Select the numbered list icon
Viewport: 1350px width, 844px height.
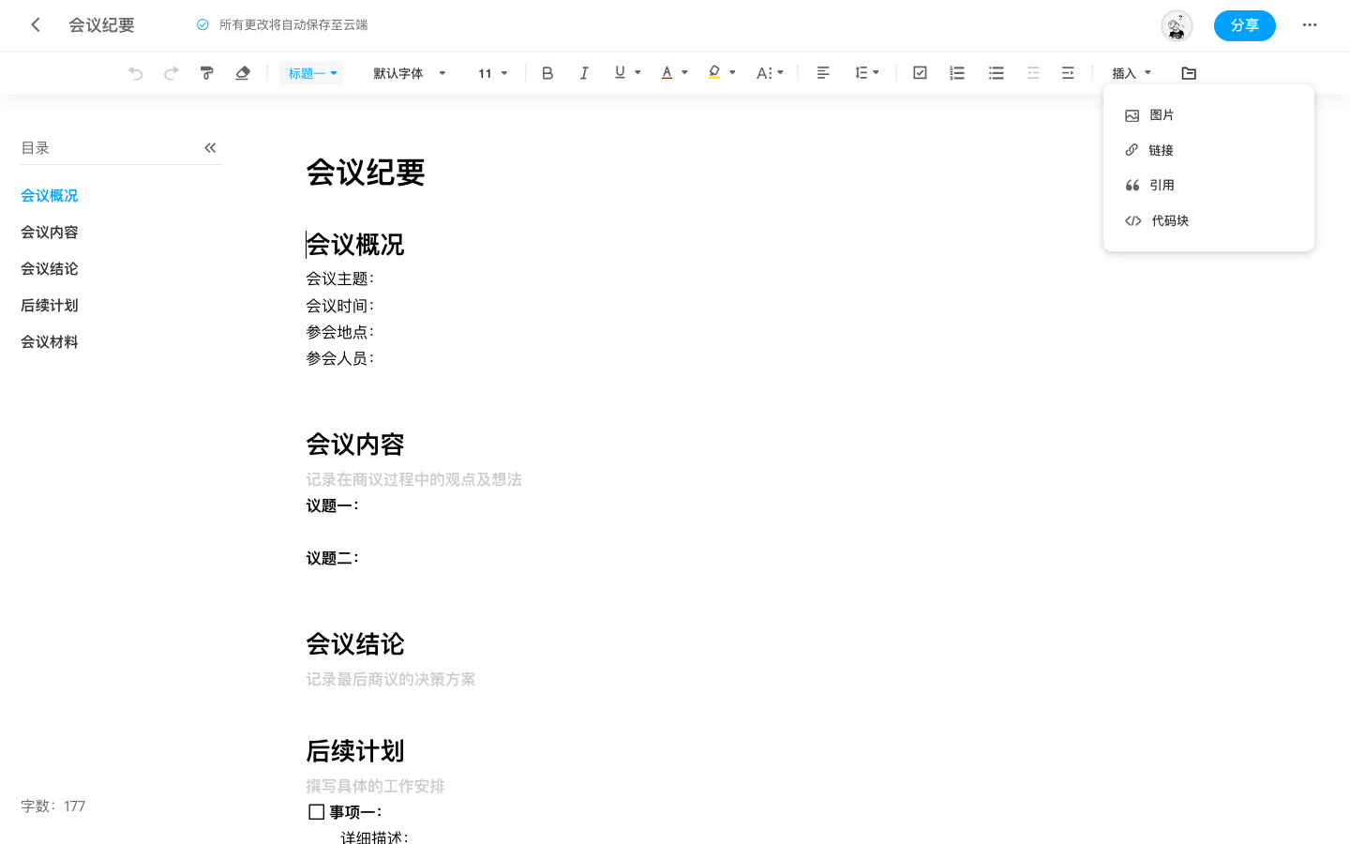click(957, 72)
